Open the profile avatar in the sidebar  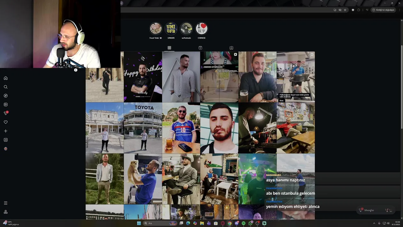coord(6,149)
